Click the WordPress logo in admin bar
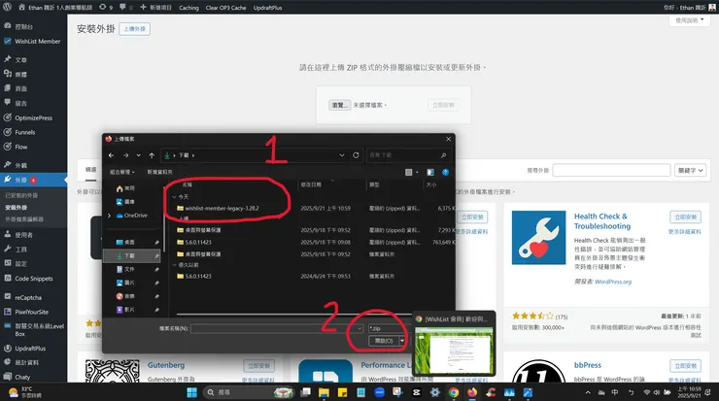Screen dimensions: 719x401 coord(8,8)
